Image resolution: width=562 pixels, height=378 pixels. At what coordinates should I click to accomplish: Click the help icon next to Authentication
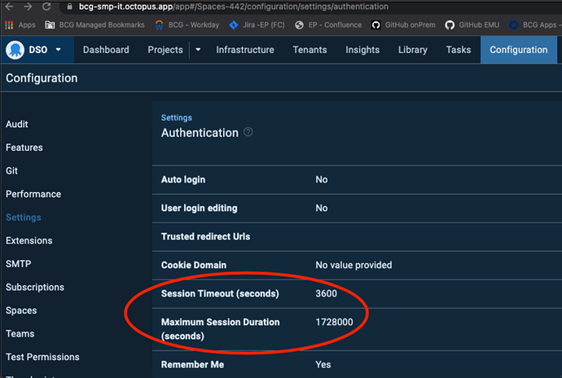[x=248, y=132]
